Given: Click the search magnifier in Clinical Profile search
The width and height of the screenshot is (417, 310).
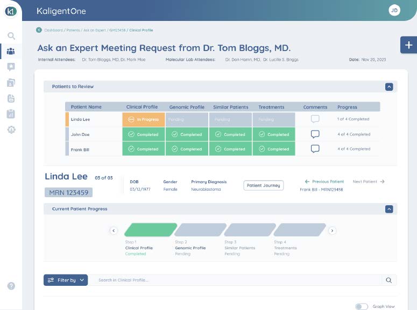Looking at the screenshot, I should 388,280.
